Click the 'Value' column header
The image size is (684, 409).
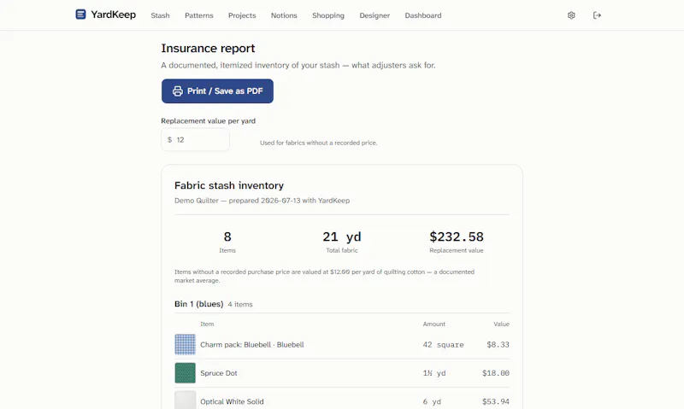(501, 324)
